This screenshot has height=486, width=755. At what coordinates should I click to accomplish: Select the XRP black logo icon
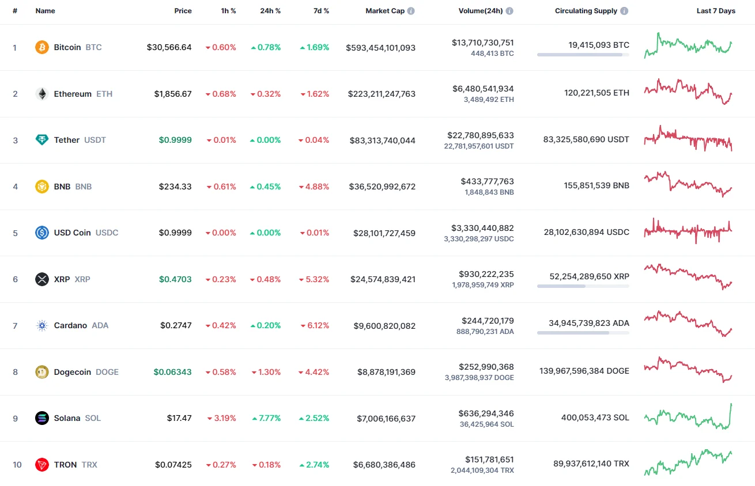tap(41, 279)
